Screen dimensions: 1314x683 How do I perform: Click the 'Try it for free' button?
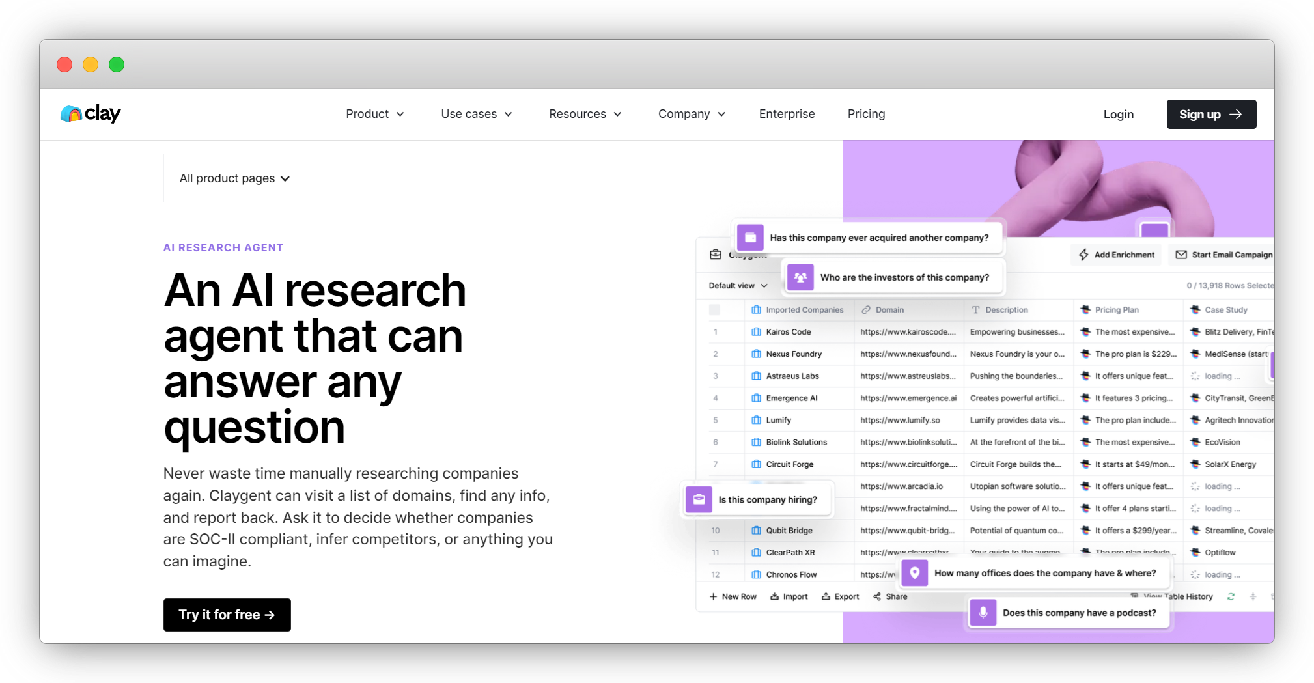pos(227,615)
